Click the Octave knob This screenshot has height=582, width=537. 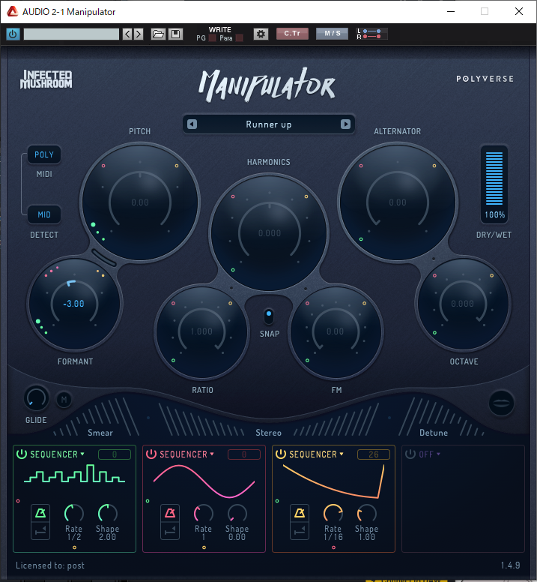[463, 304]
